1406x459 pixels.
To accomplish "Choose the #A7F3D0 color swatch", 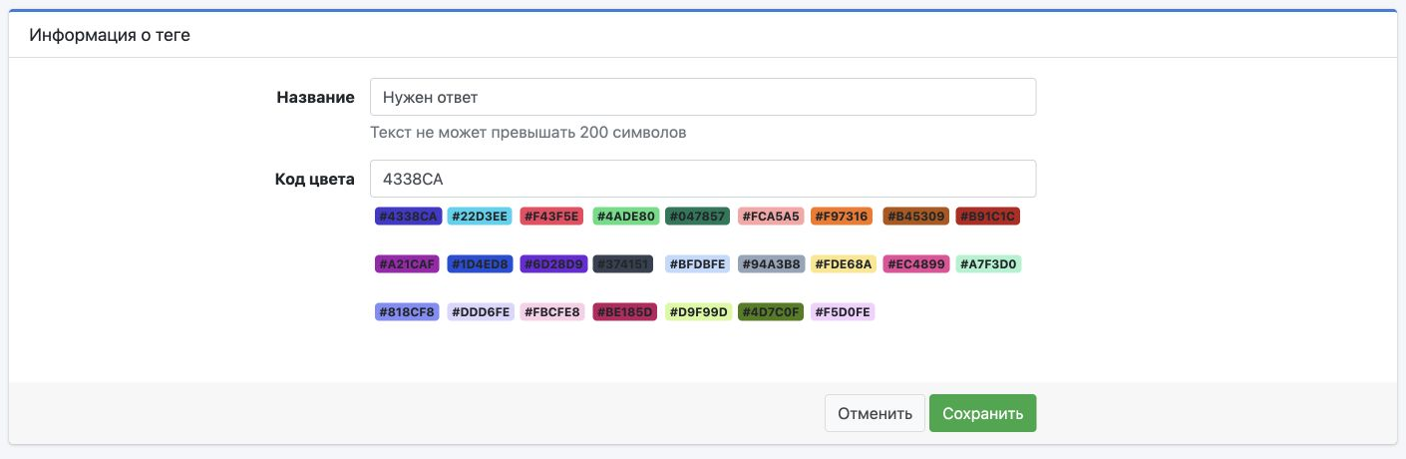I will 989,264.
